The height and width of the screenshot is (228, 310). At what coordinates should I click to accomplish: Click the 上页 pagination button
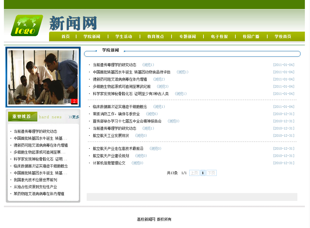point(194,173)
